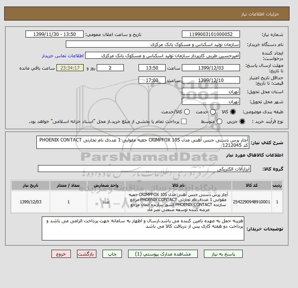
Task: Click item code 2542290948910001 cell
Action: [252, 202]
